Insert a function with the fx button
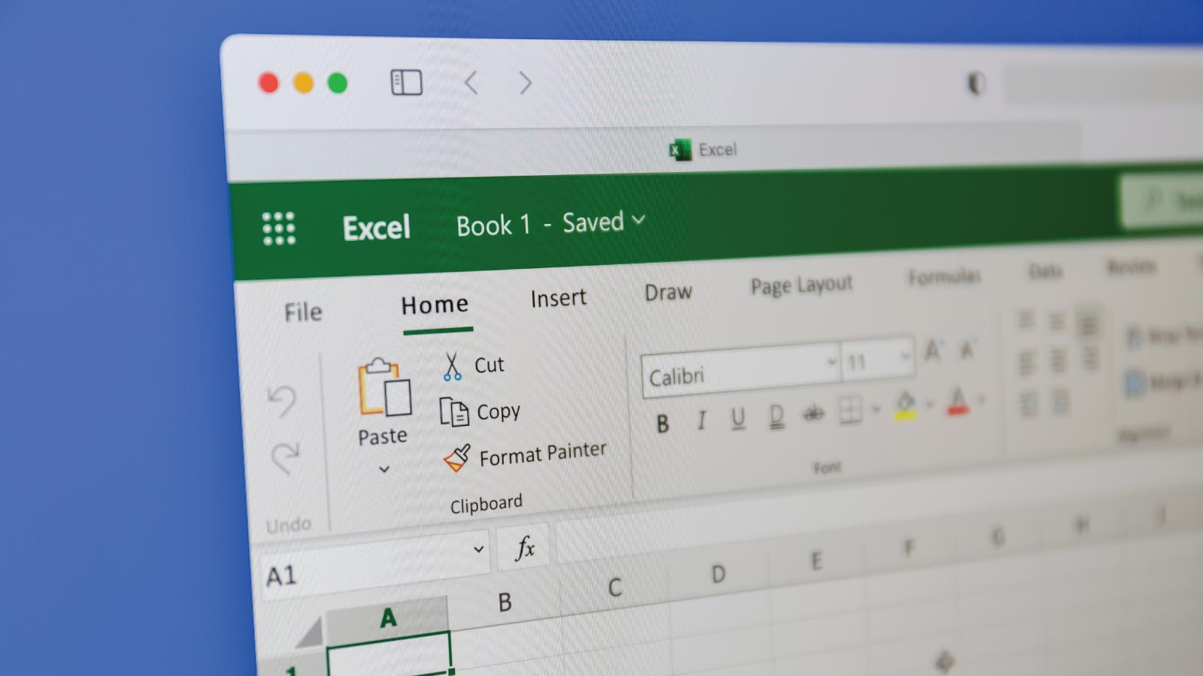1203x676 pixels. click(x=525, y=548)
